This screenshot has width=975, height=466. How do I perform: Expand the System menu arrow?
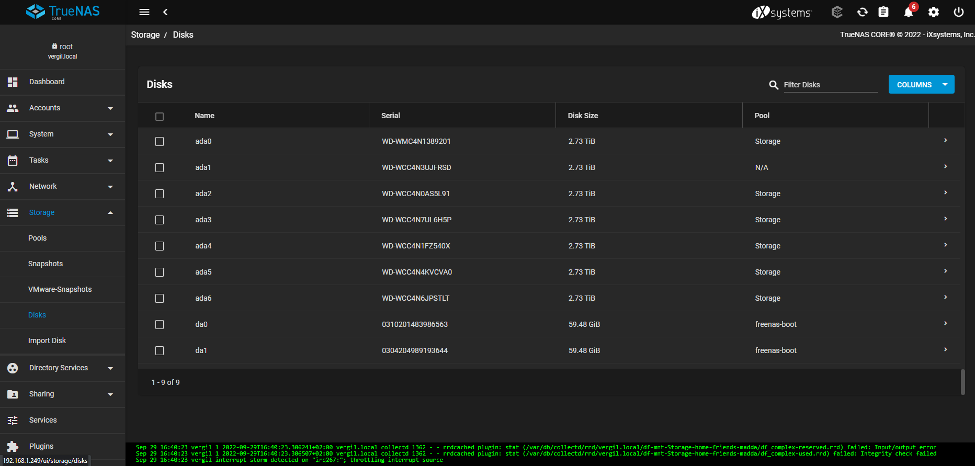coord(110,134)
